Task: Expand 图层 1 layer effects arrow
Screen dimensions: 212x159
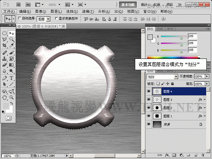Action: point(205,116)
